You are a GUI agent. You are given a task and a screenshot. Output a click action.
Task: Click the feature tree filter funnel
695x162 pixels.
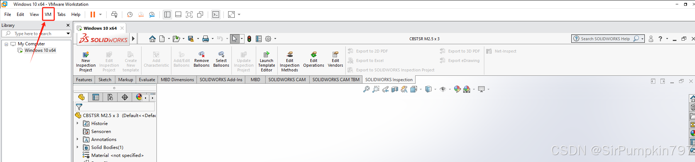pyautogui.click(x=79, y=107)
